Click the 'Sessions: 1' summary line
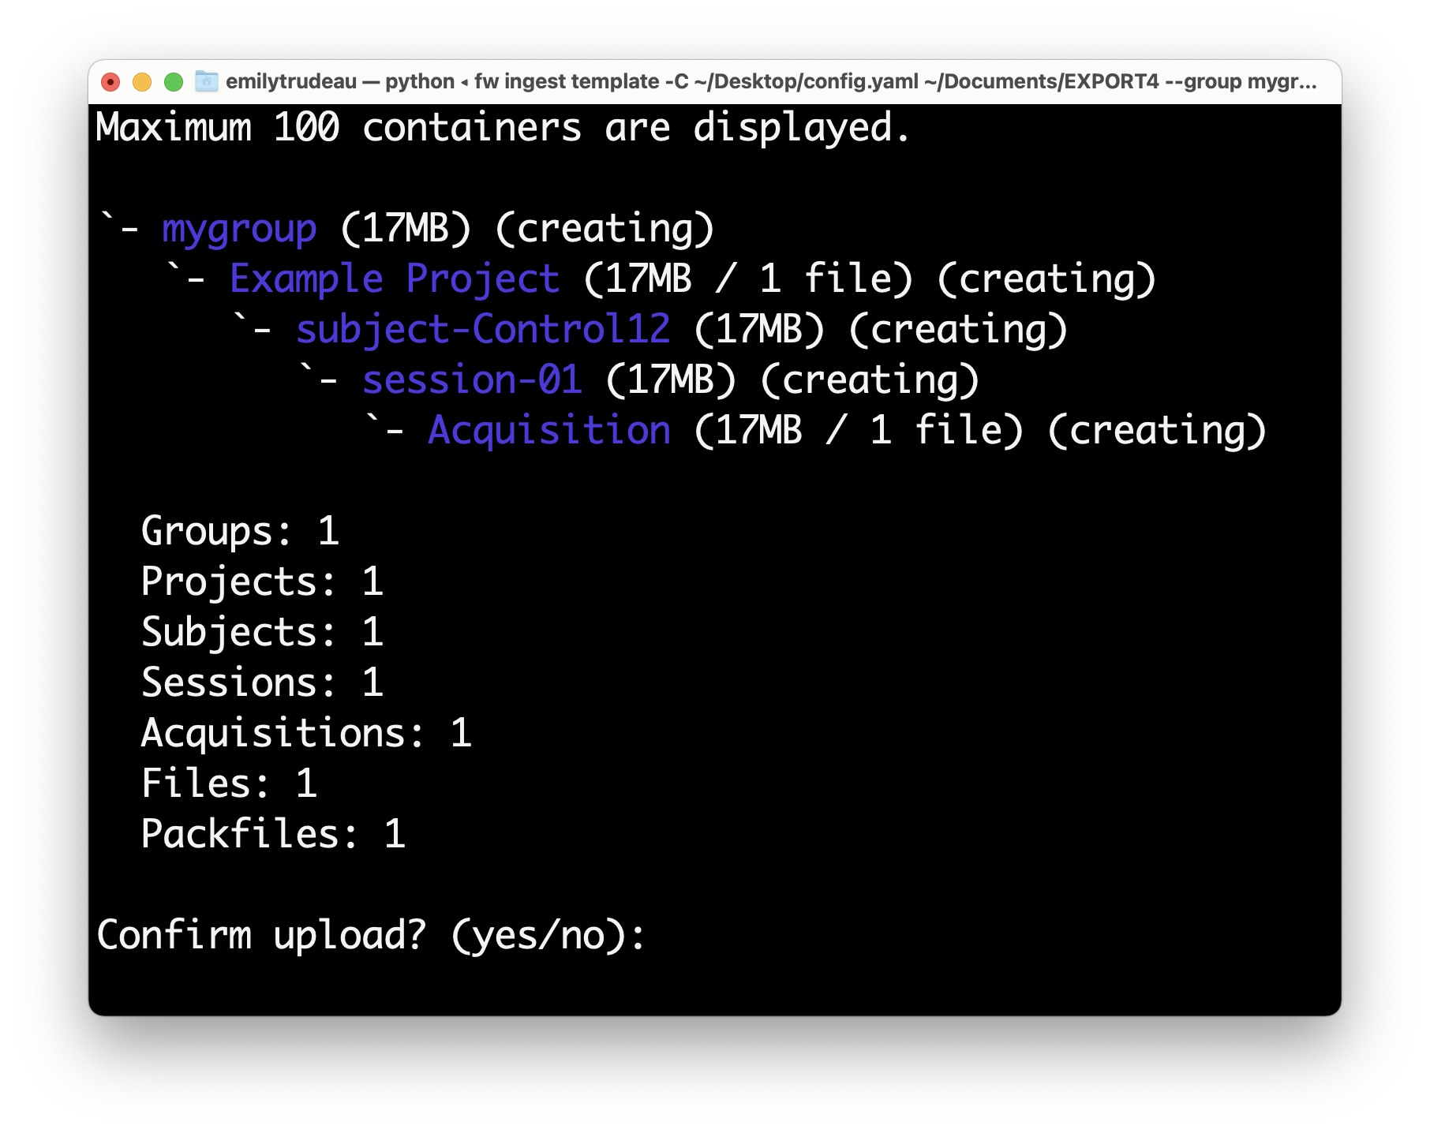This screenshot has width=1430, height=1133. click(262, 682)
